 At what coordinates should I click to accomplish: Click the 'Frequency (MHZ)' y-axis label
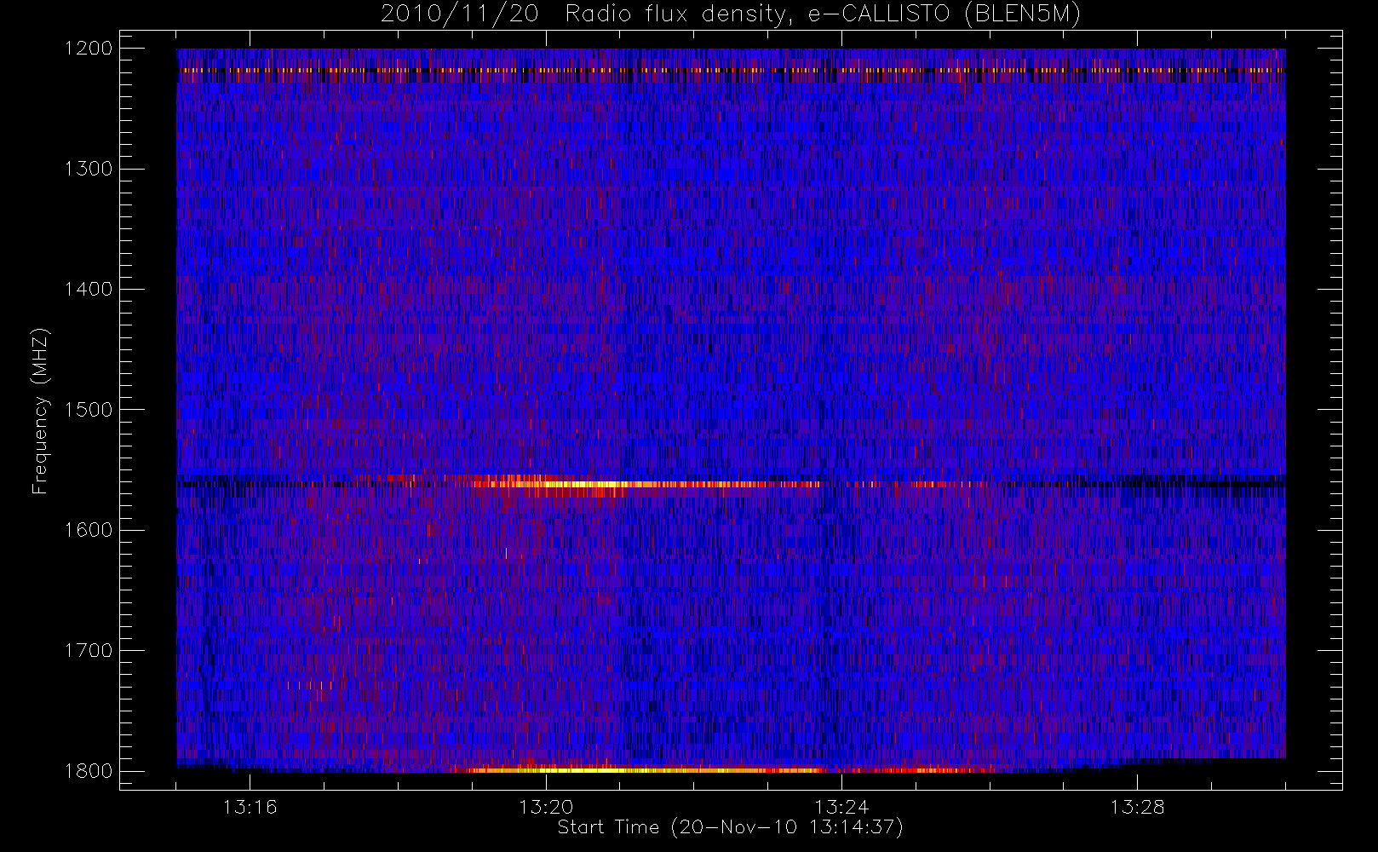coord(40,411)
